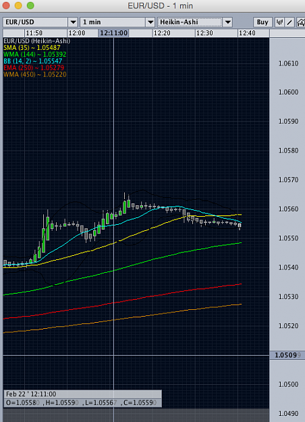The height and width of the screenshot is (422, 305).
Task: Click the bar chart indicators icon
Action: click(x=279, y=22)
